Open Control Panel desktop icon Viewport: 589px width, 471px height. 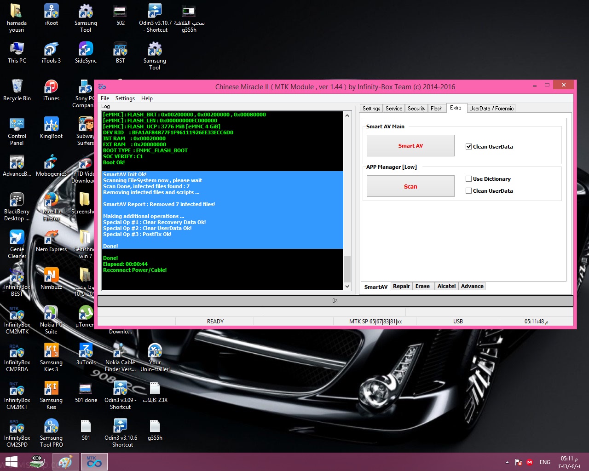pos(17,131)
